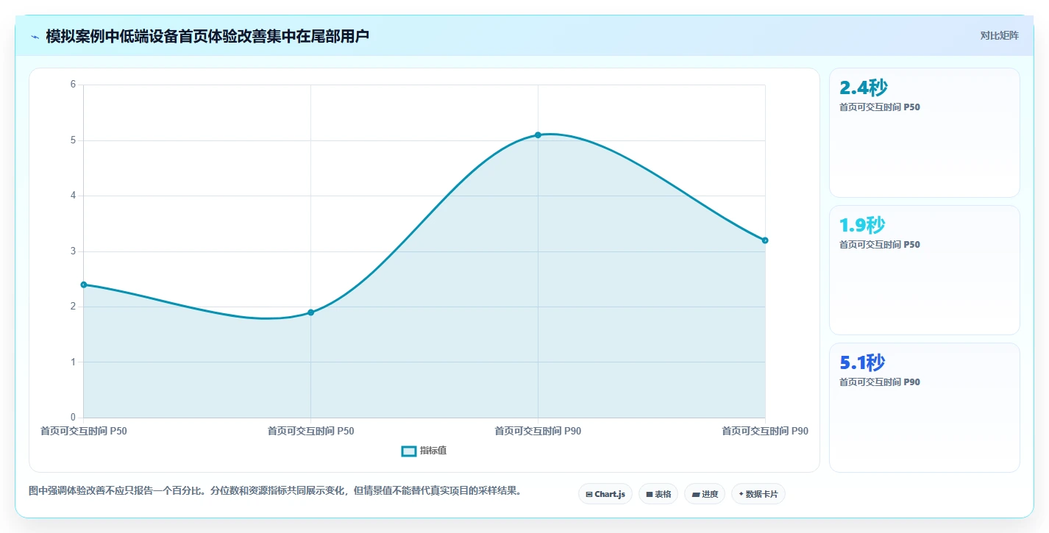Image resolution: width=1049 pixels, height=533 pixels.
Task: Click the title 模拟案例中低端设备首页体验改善集中在尾部用户
Action: pyautogui.click(x=207, y=36)
